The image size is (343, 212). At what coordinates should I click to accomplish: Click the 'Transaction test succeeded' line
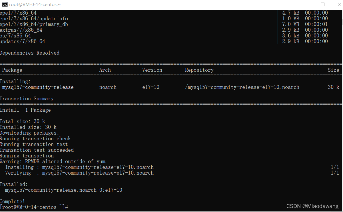(37, 150)
